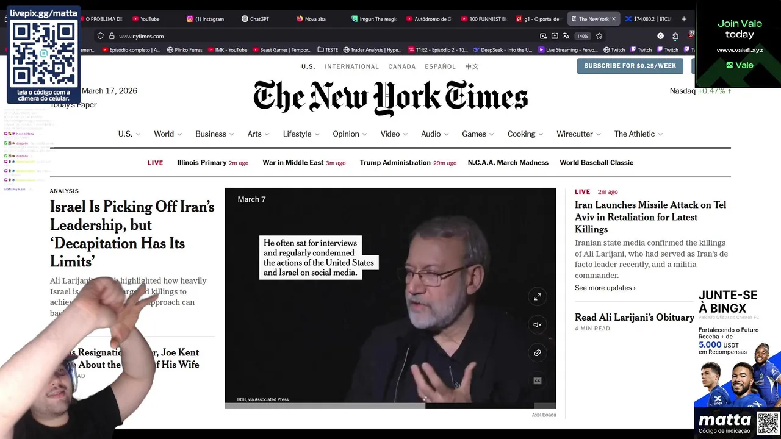Screen dimensions: 781x439
Task: Open the Trader Analysis bookmark
Action: point(372,50)
